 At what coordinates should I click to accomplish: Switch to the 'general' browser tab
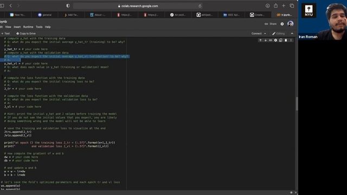click(x=44, y=15)
